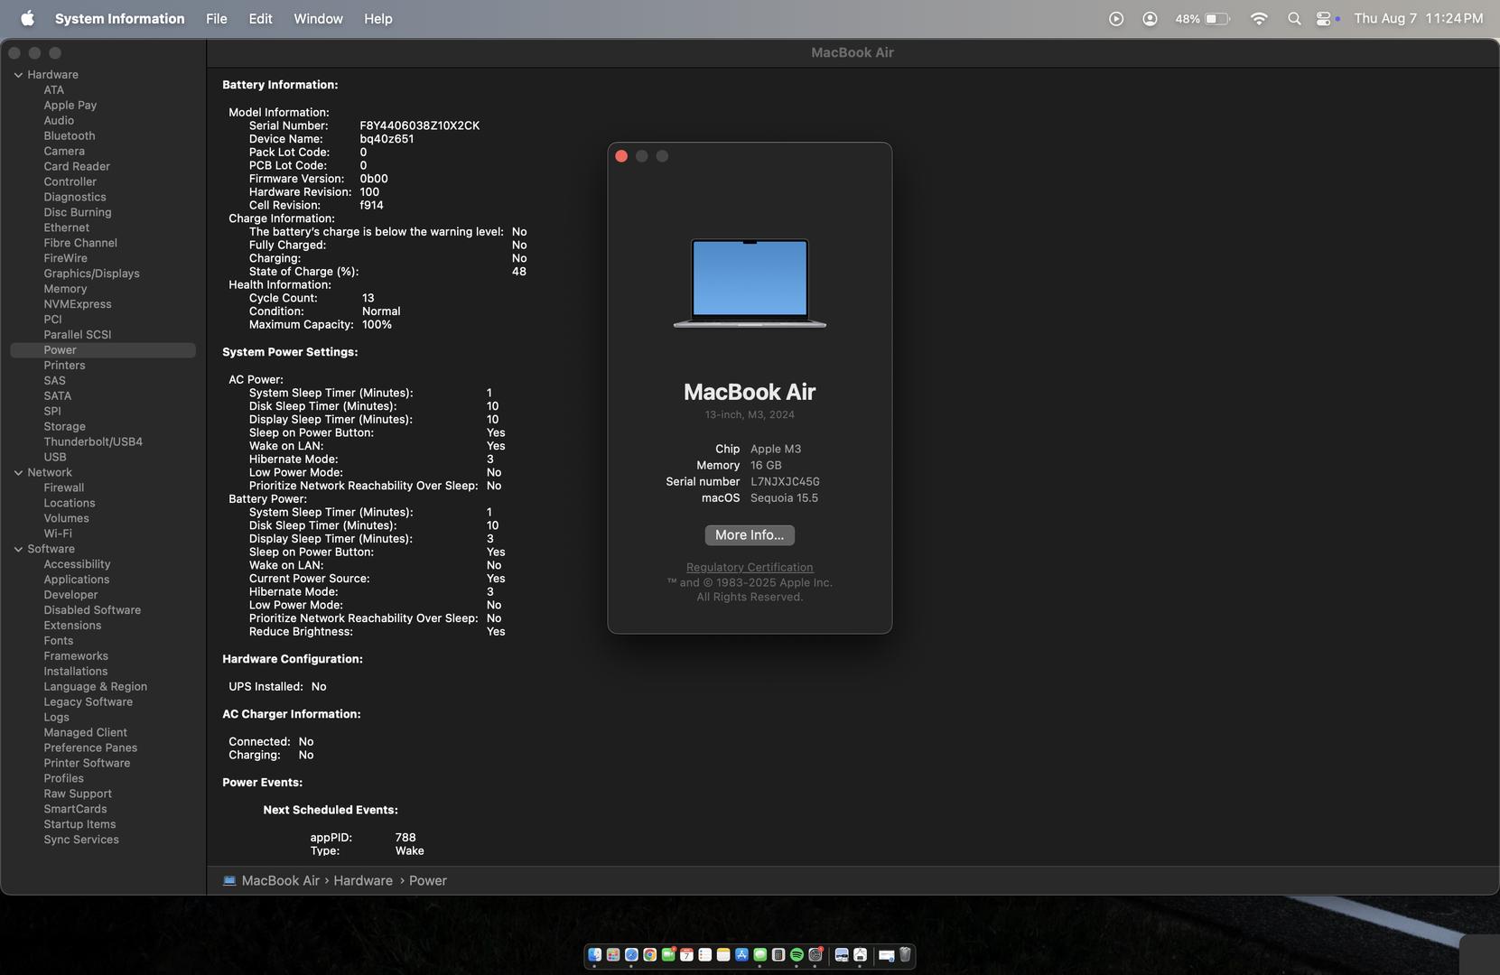Viewport: 1500px width, 975px height.
Task: Select Storage in the sidebar
Action: click(64, 427)
